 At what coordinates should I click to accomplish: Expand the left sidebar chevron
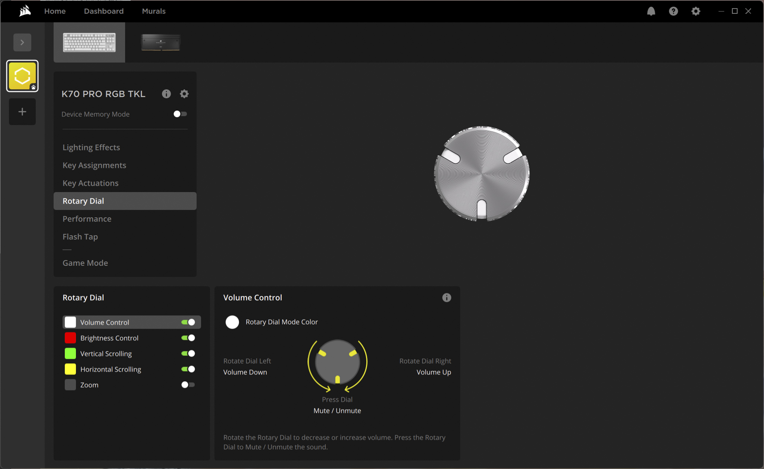(22, 43)
